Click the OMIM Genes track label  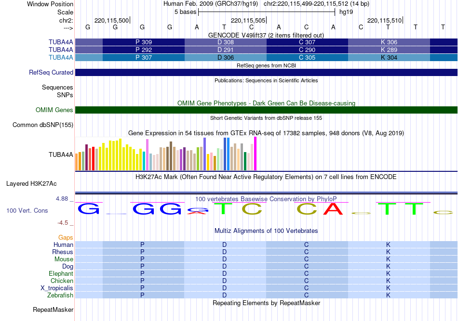[x=54, y=110]
